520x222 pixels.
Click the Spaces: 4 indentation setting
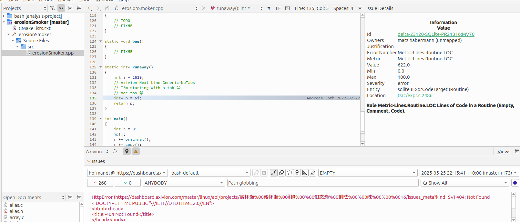pos(343,8)
